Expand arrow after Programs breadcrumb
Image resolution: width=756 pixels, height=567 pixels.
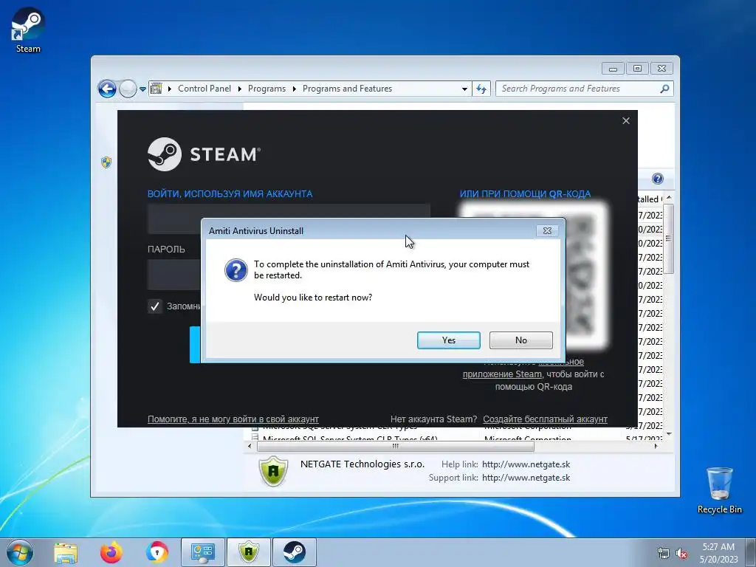point(294,89)
